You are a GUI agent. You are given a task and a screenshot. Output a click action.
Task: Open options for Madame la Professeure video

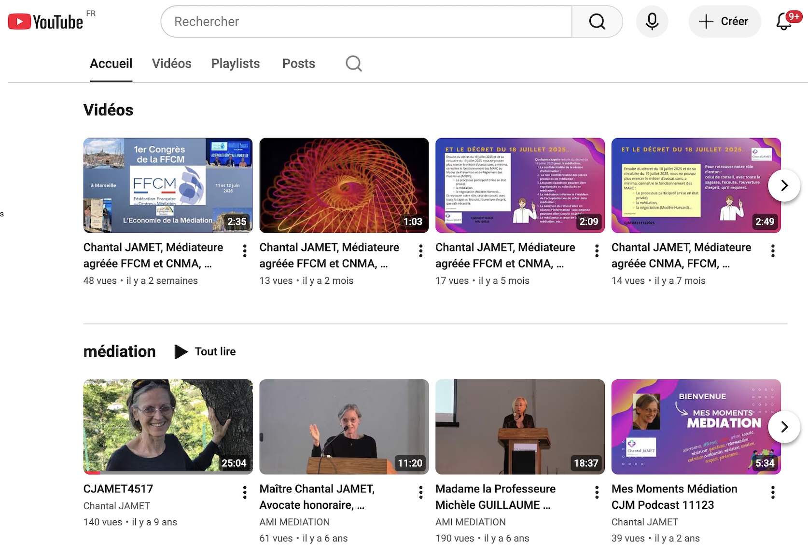pos(597,492)
